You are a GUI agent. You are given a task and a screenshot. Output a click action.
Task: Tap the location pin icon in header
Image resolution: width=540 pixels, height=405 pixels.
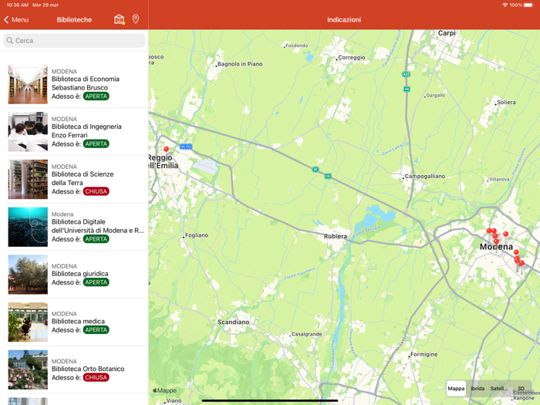(x=136, y=19)
